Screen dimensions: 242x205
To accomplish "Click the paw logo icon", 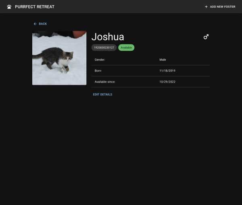I will 9,7.
